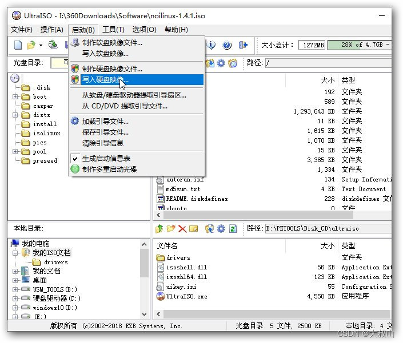Choose 从 CD/DVD 提取引导文件 entry
The height and width of the screenshot is (343, 403).
137,106
